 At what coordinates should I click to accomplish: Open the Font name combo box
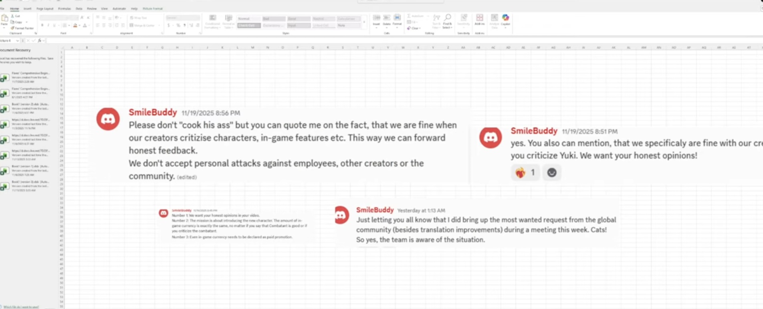[x=53, y=18]
